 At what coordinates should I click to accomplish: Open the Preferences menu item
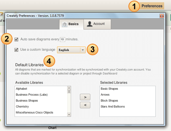pos(152,6)
